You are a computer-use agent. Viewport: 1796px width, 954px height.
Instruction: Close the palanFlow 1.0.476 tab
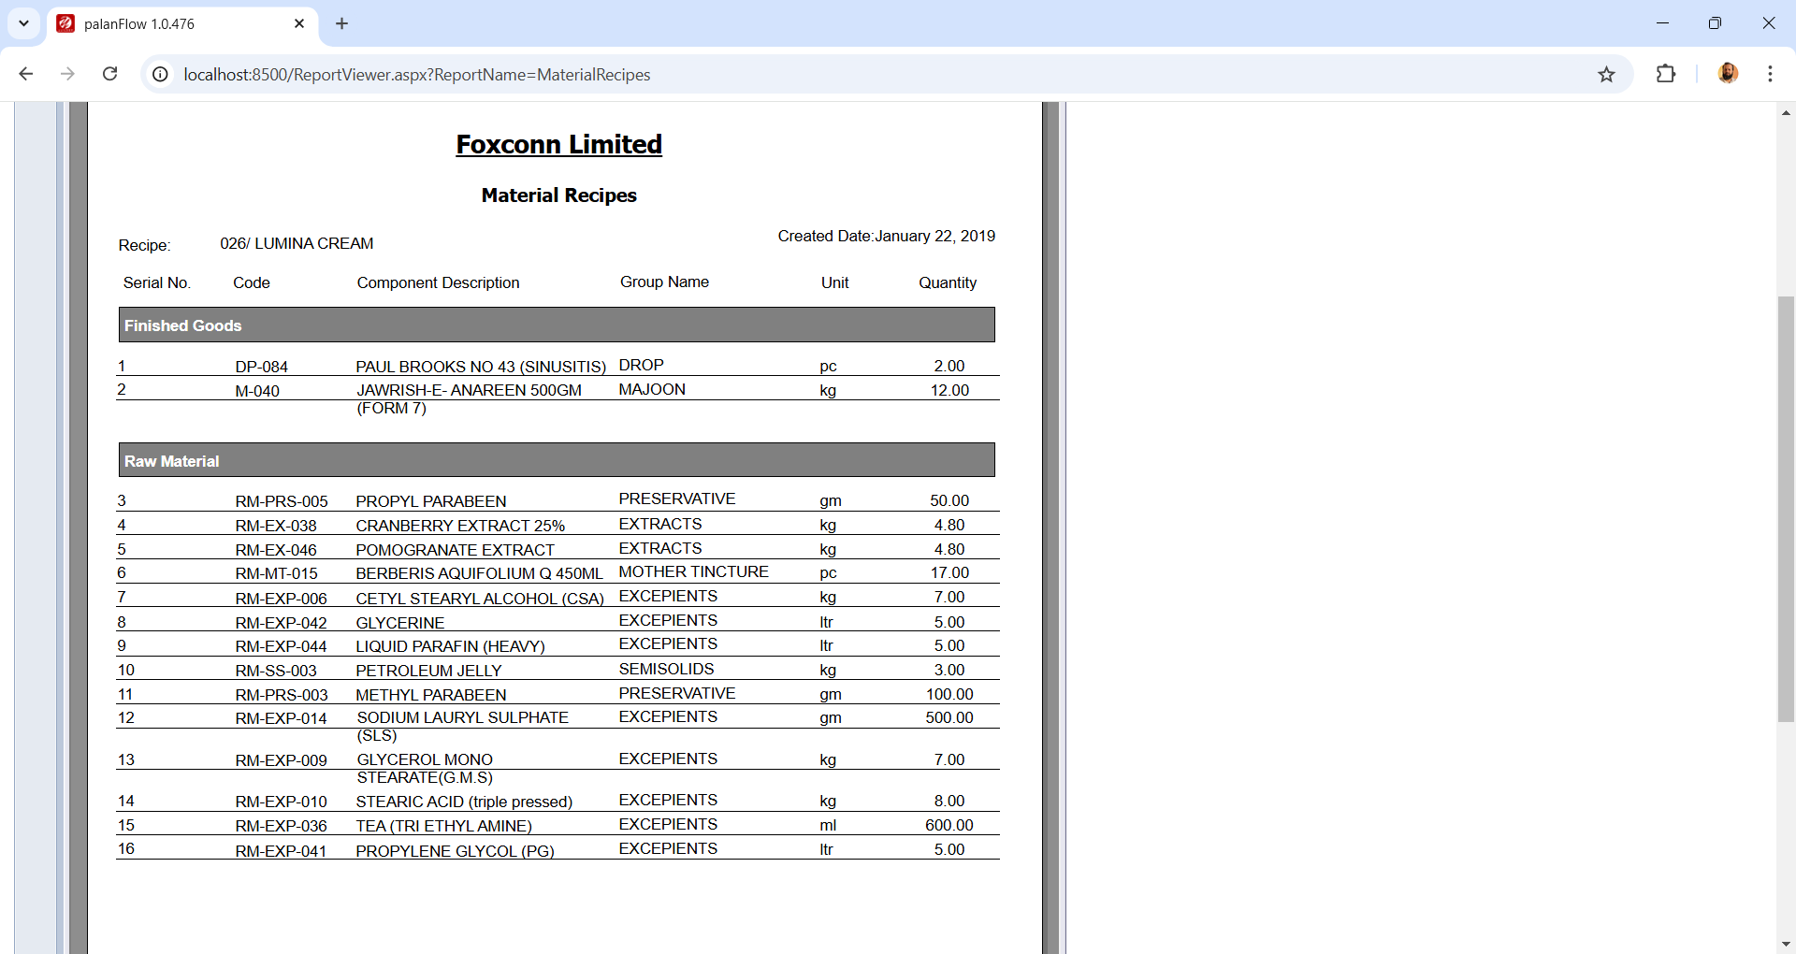299,23
